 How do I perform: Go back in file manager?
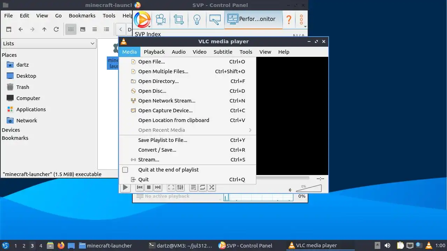click(21, 29)
